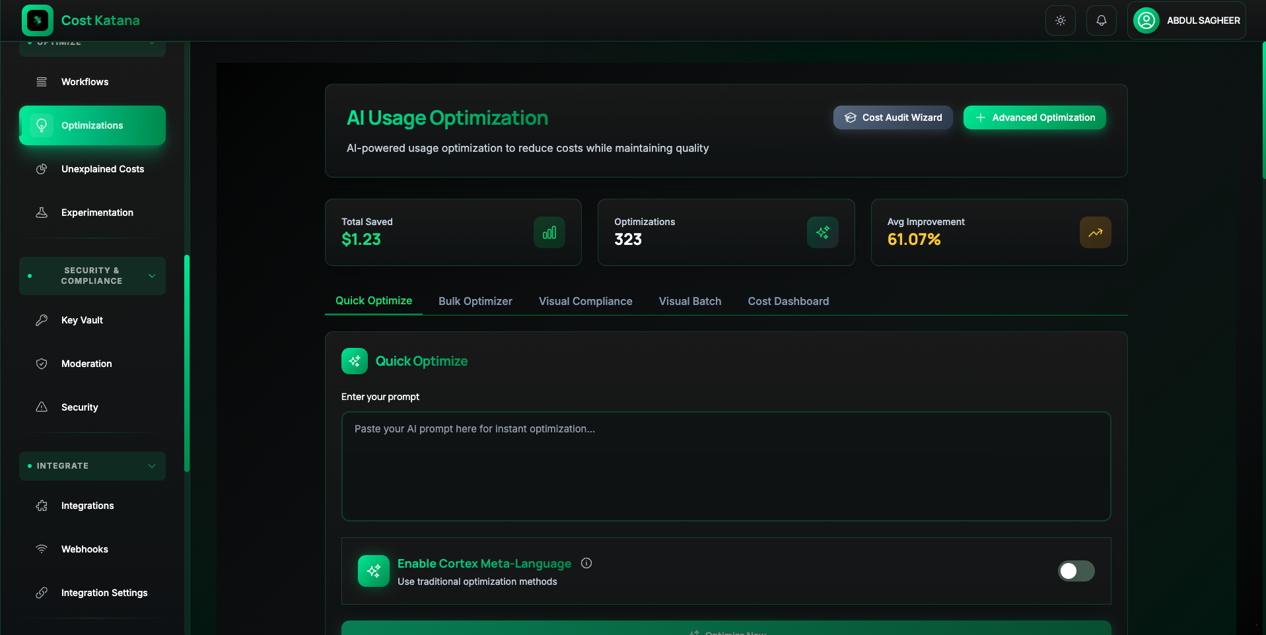
Task: Switch to the Quick Optimize tab
Action: click(x=374, y=301)
